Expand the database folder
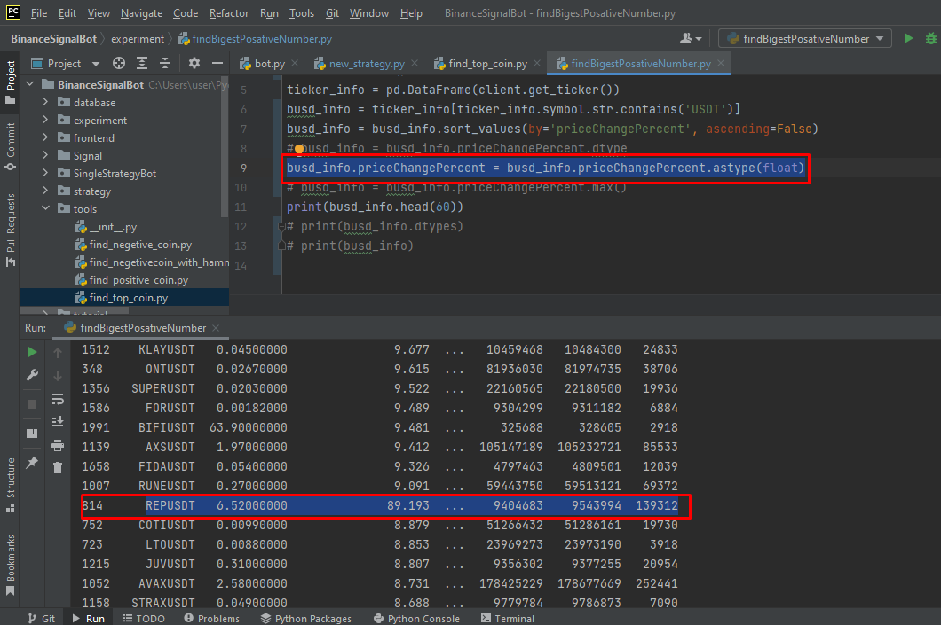Image resolution: width=941 pixels, height=625 pixels. pos(45,103)
